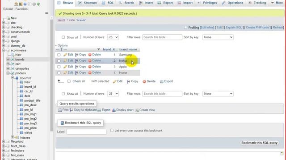Image resolution: width=286 pixels, height=160 pixels.
Task: Click the Home icon in the sidebar
Action: point(16,4)
